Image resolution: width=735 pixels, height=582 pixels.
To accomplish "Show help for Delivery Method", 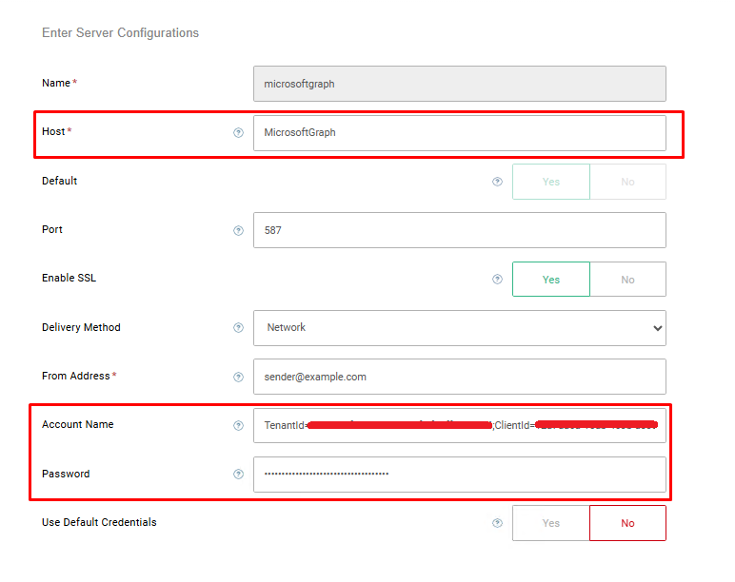I will (x=238, y=328).
